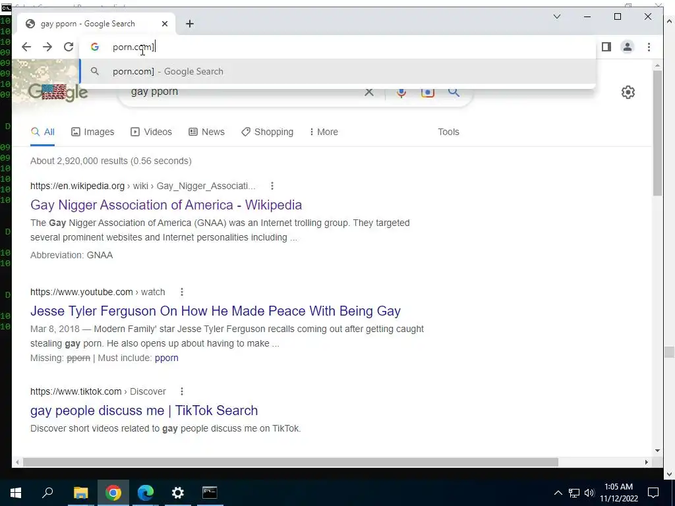Clear the Google search box with the X
675x506 pixels.
pyautogui.click(x=369, y=92)
